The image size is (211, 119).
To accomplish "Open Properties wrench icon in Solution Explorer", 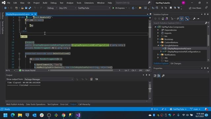I will click(194, 19).
